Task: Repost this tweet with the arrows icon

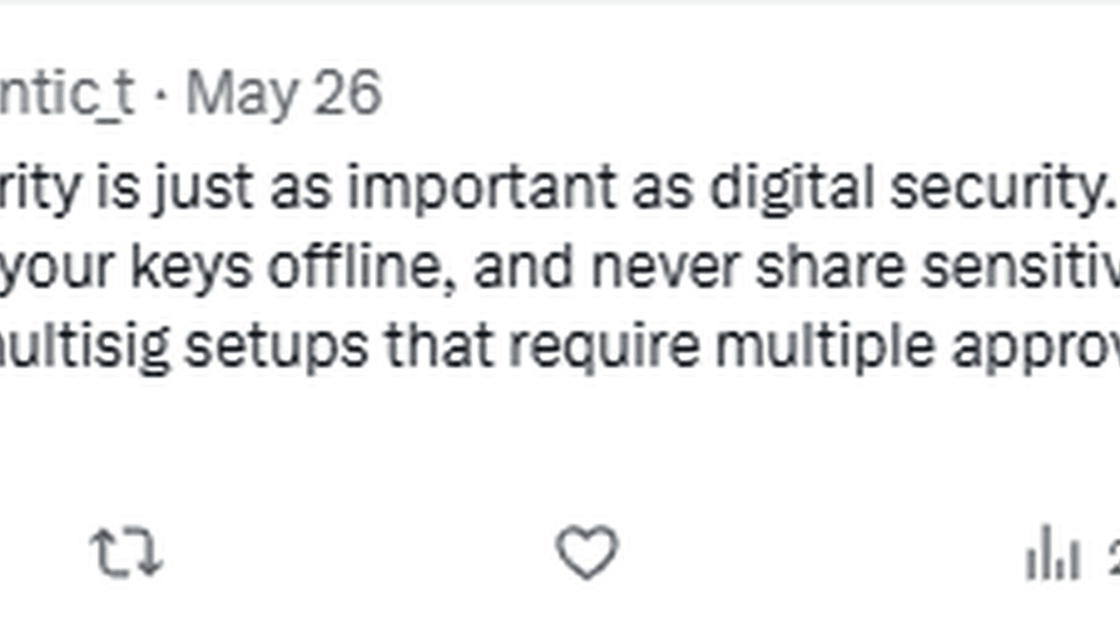Action: [126, 552]
